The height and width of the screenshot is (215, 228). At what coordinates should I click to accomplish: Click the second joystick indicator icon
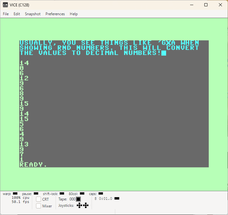click(86, 205)
